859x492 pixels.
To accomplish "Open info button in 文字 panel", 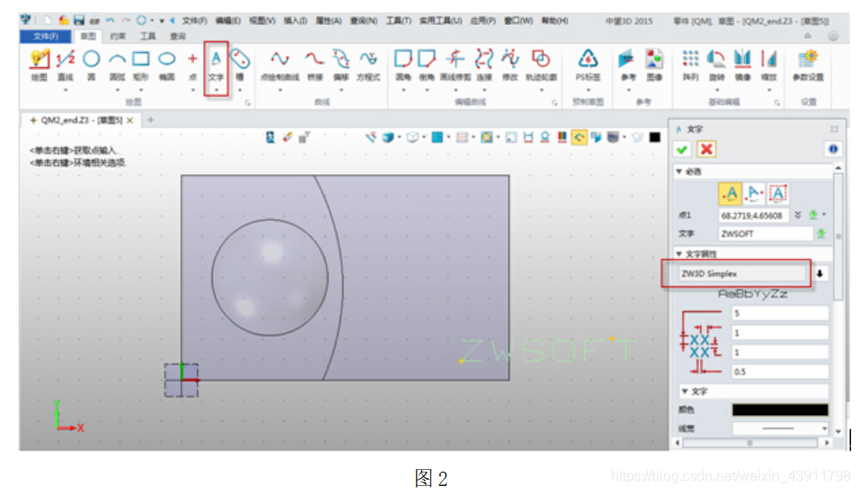I will (x=833, y=149).
